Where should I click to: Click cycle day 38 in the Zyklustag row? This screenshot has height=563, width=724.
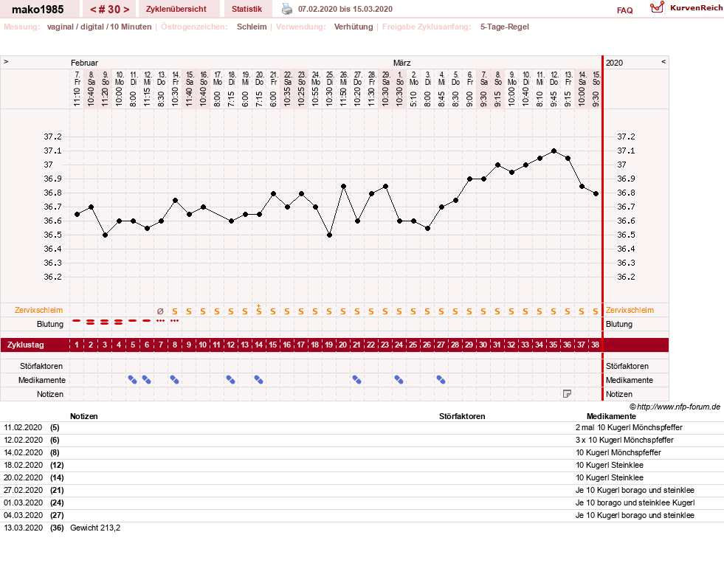(595, 345)
